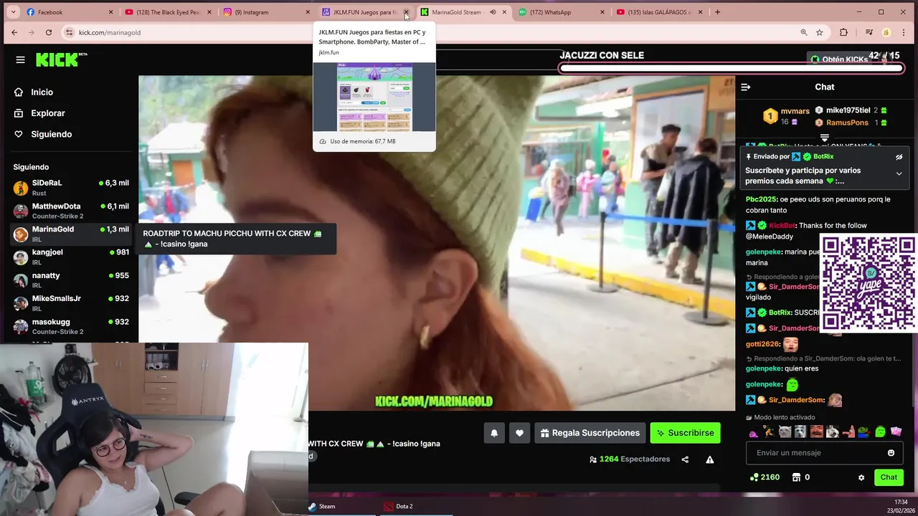The image size is (918, 516).
Task: Open masokugg channel in following list
Action: [71, 326]
